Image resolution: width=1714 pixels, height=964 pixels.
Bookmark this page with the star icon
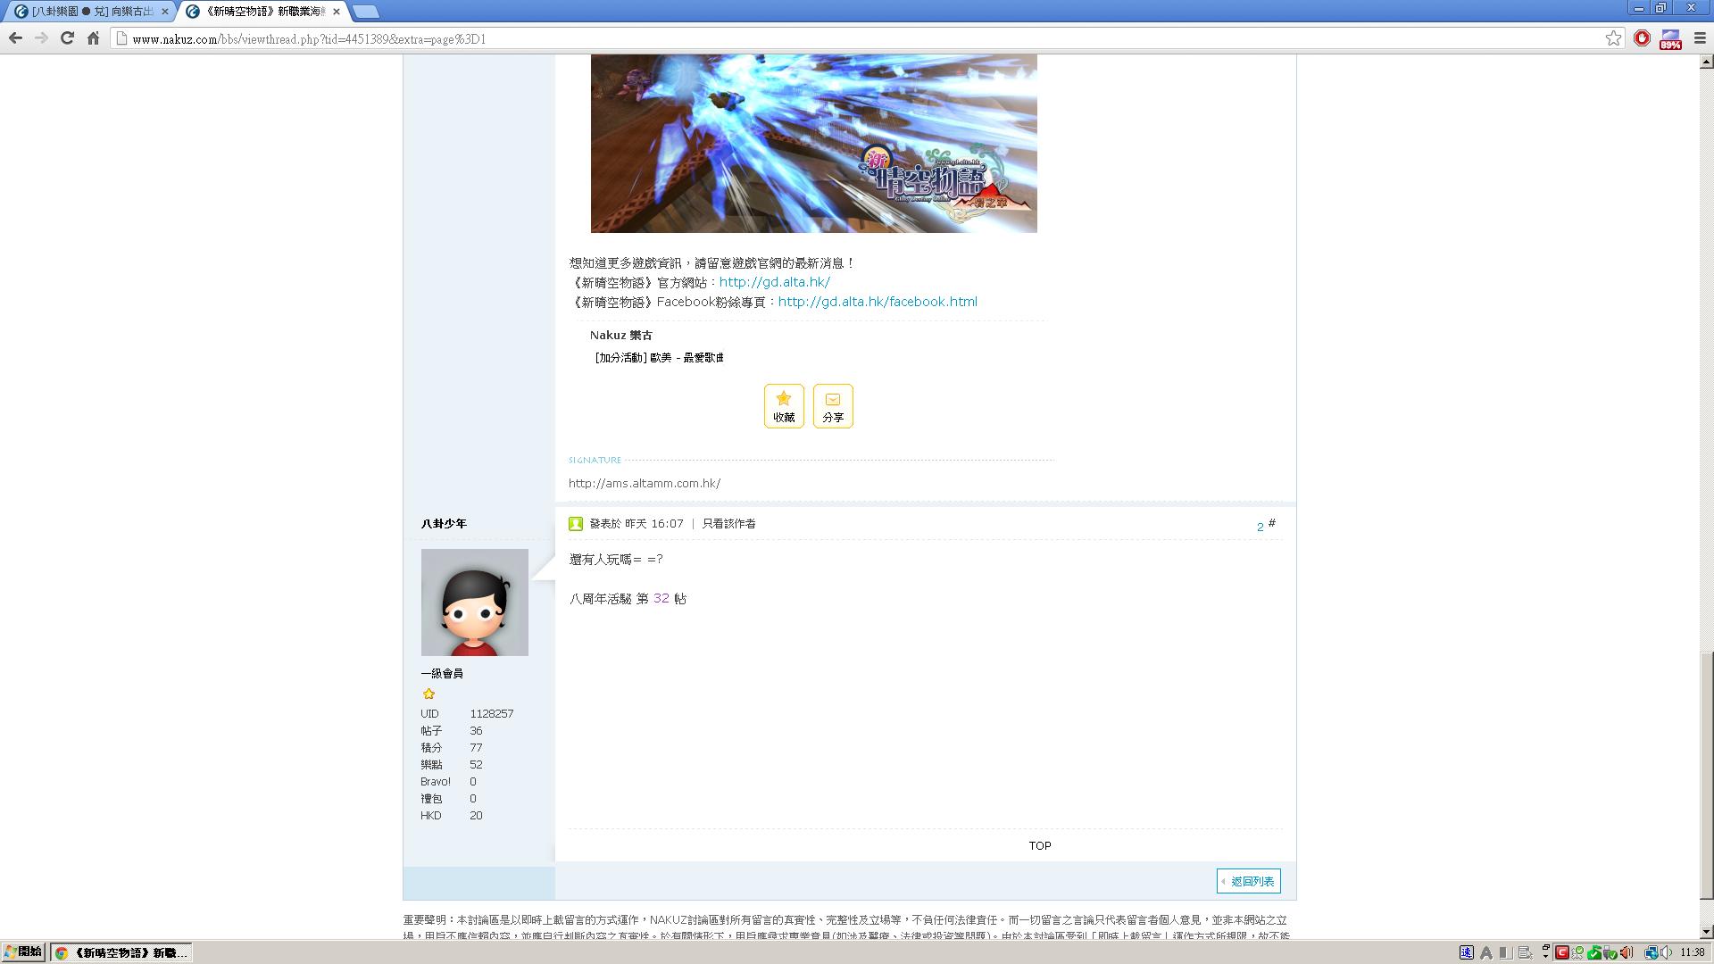tap(1613, 38)
